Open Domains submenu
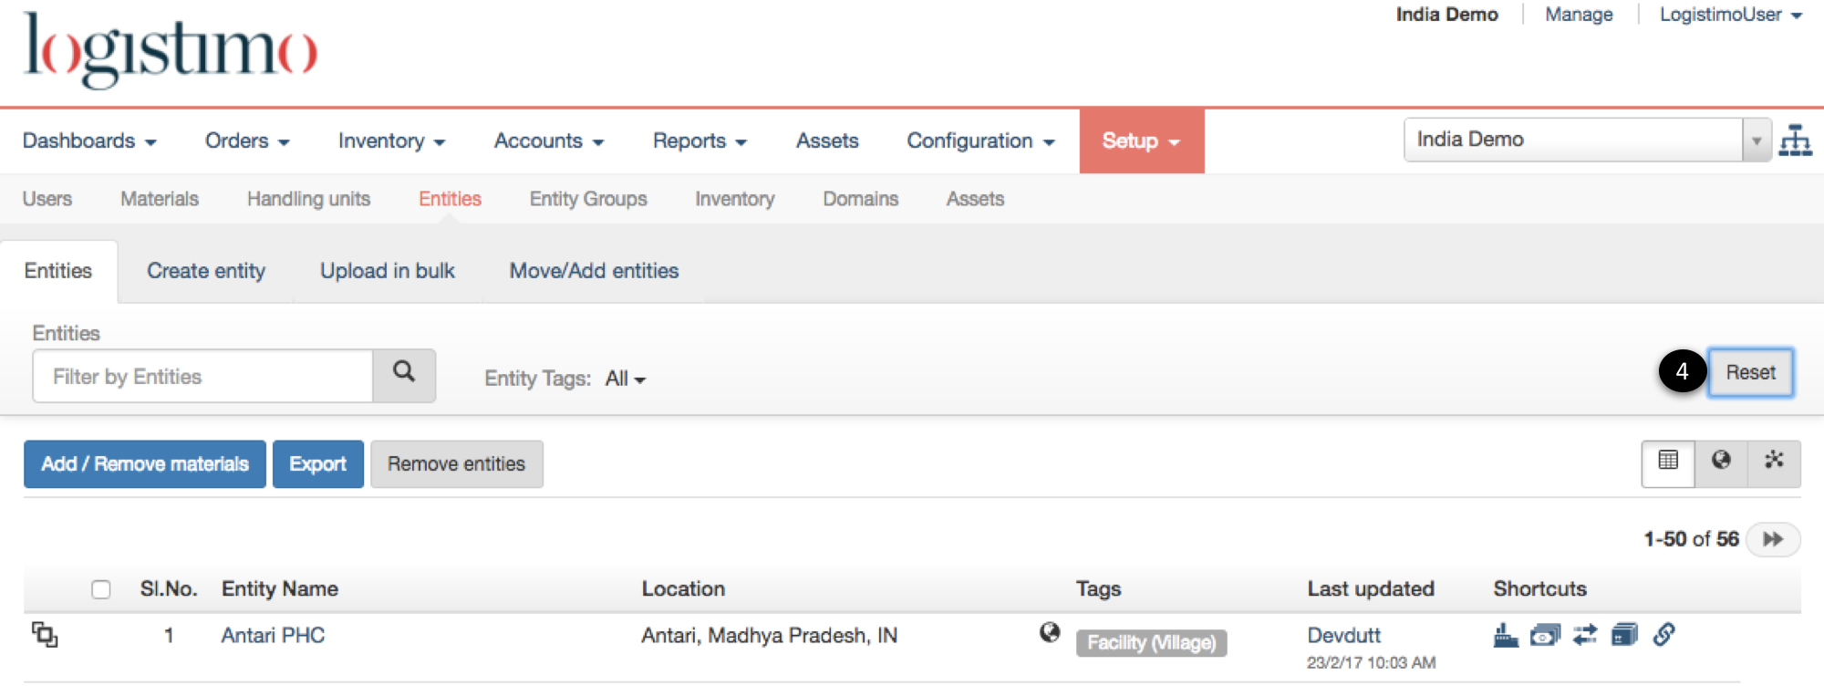This screenshot has width=1824, height=686. pyautogui.click(x=861, y=199)
